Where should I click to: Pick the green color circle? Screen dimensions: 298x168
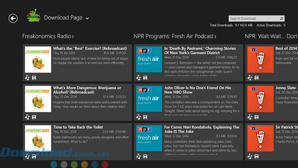point(74,164)
